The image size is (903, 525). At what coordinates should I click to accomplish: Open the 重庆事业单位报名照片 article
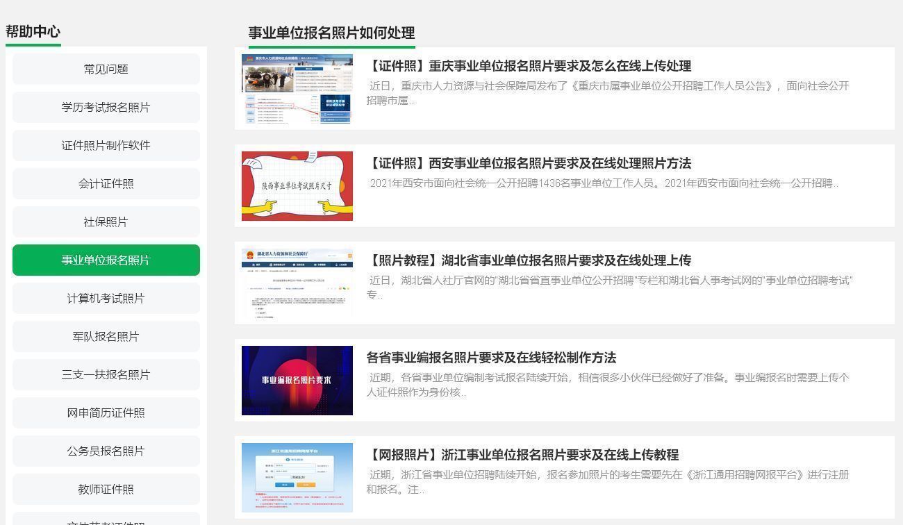529,67
